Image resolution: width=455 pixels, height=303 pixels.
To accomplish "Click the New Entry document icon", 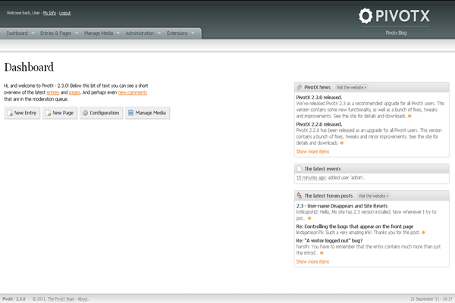I will click(x=10, y=113).
